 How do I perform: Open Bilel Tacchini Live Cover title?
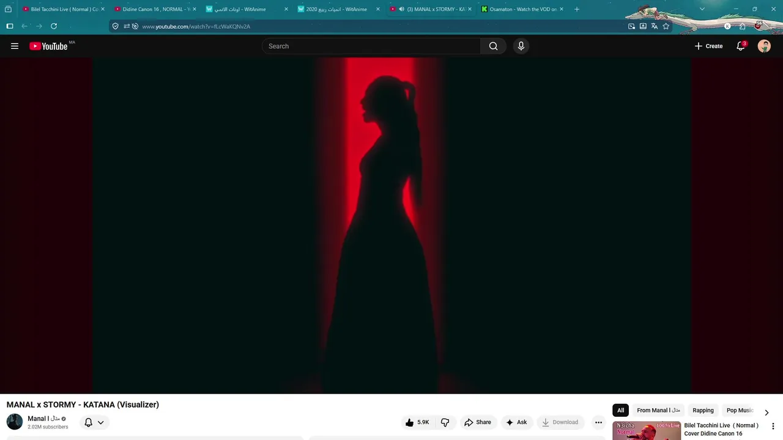click(x=721, y=430)
